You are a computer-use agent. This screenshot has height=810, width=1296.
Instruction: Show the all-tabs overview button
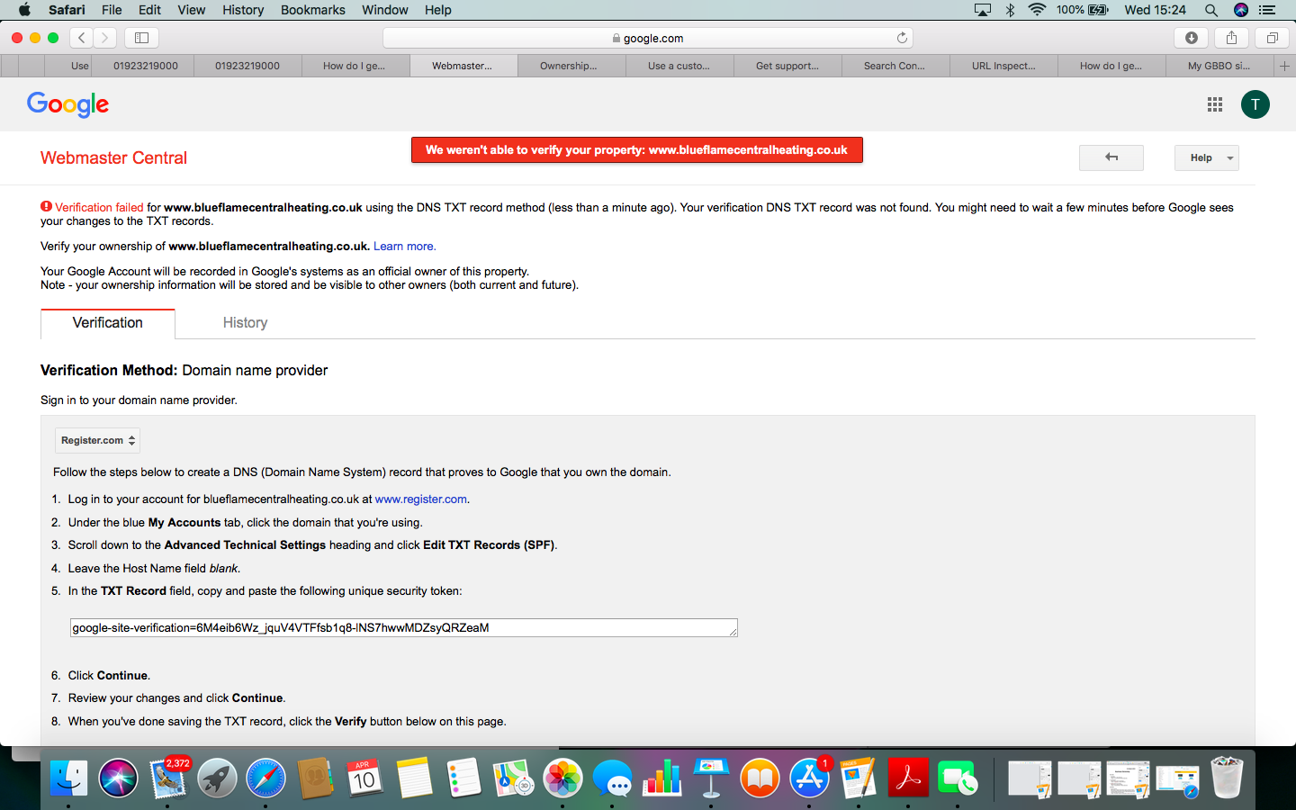[1273, 38]
